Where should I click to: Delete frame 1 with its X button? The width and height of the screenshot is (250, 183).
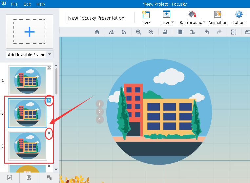point(49,68)
